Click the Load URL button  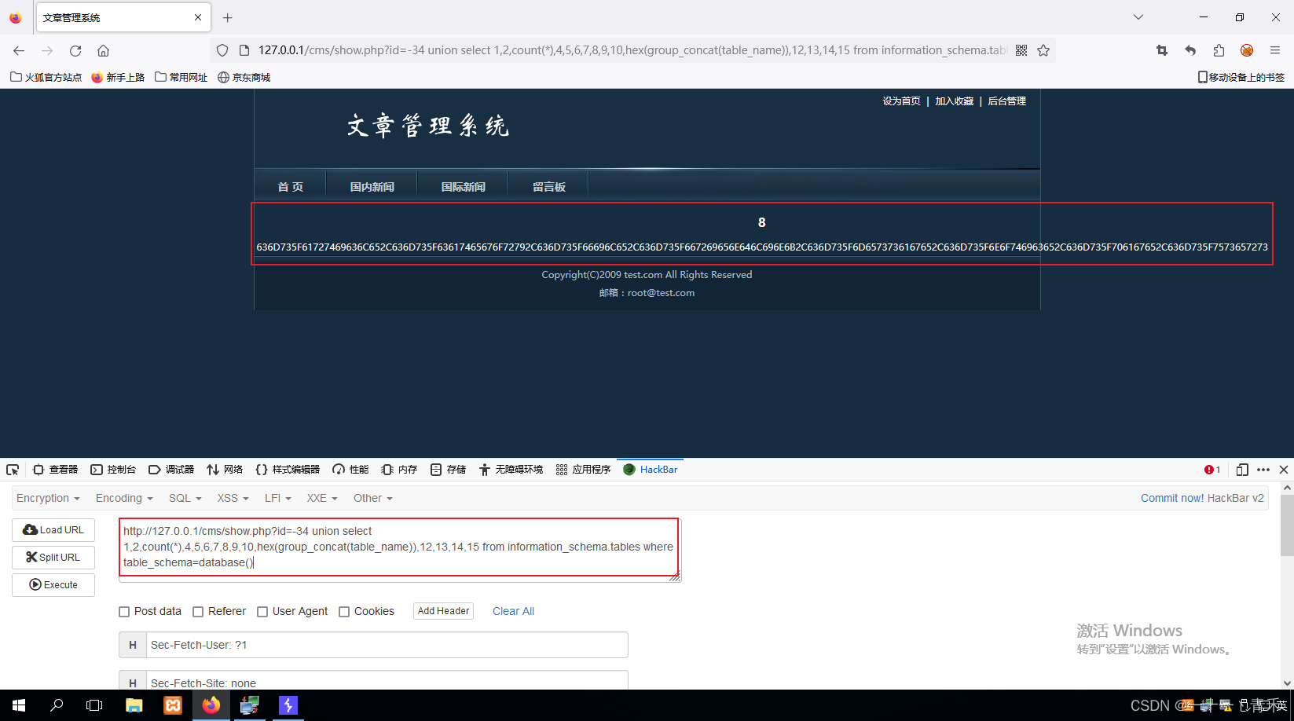click(x=53, y=530)
